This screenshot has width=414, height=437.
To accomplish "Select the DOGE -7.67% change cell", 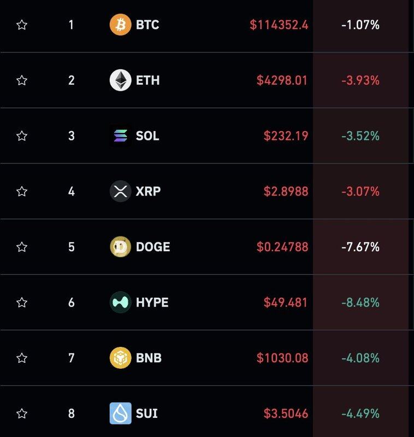I will [x=360, y=247].
